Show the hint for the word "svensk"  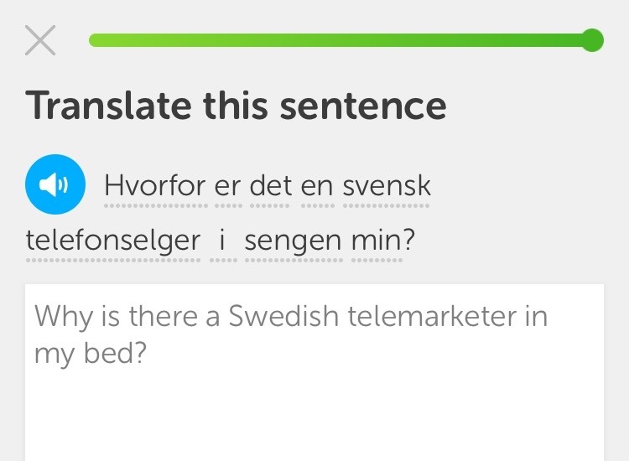point(387,185)
